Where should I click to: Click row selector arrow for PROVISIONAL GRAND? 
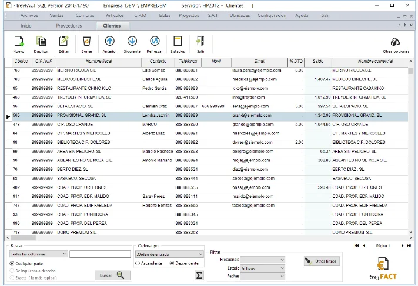(x=8, y=116)
